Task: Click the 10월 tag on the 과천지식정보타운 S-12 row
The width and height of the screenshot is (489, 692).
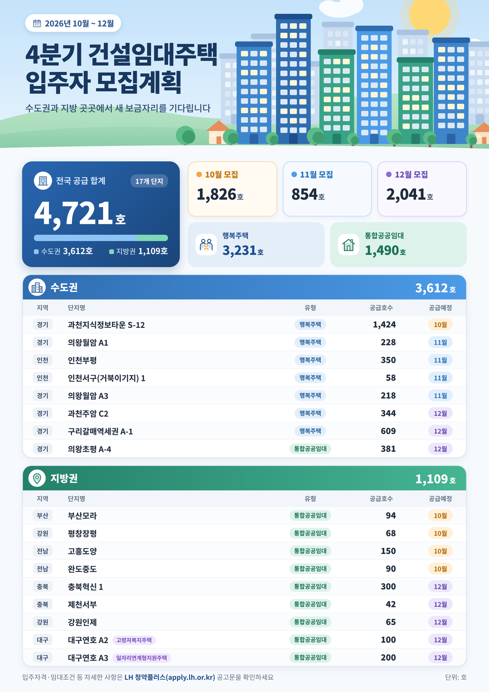Action: [440, 325]
